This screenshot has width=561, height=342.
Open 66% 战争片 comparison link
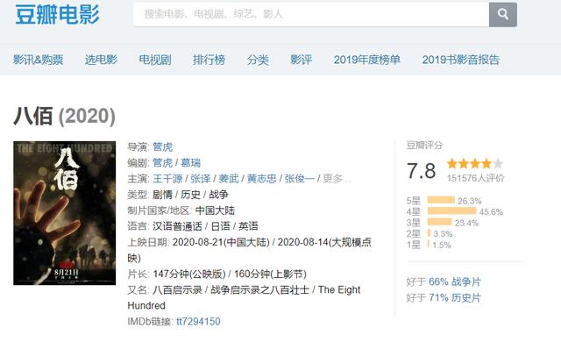coord(454,281)
